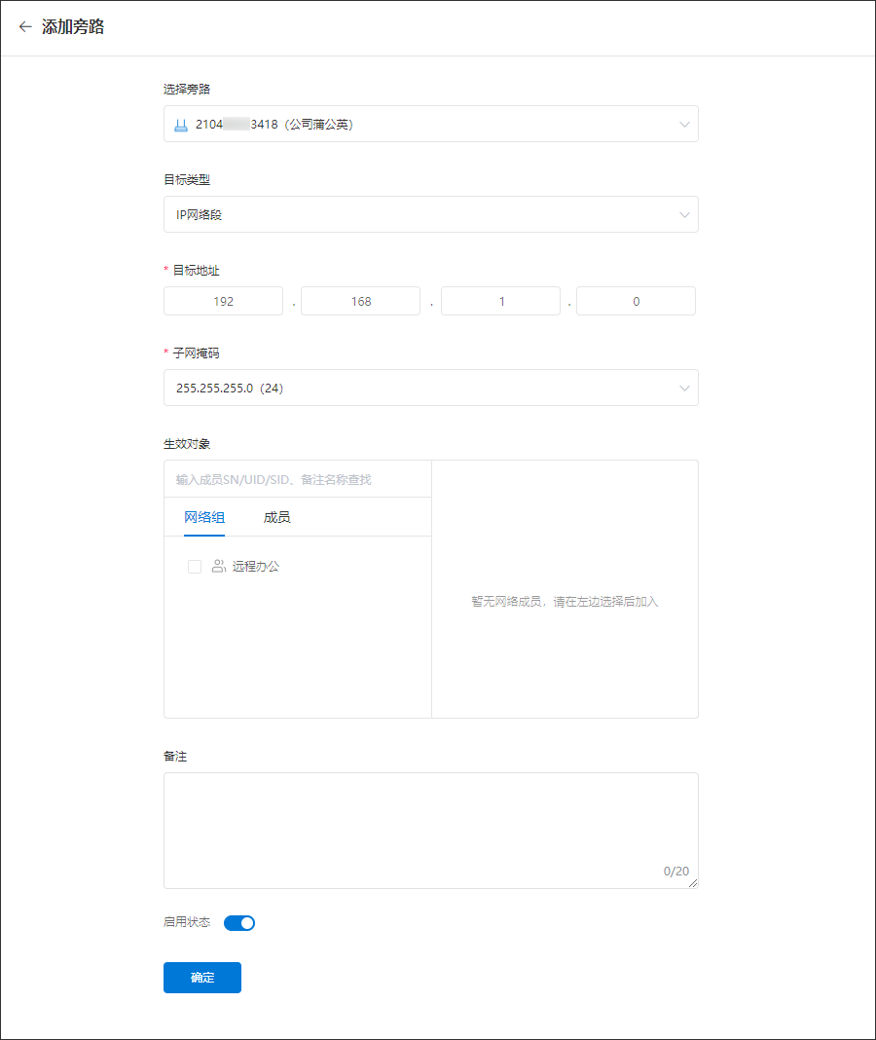Click the 启用状态 label
The width and height of the screenshot is (876, 1040).
tap(187, 922)
